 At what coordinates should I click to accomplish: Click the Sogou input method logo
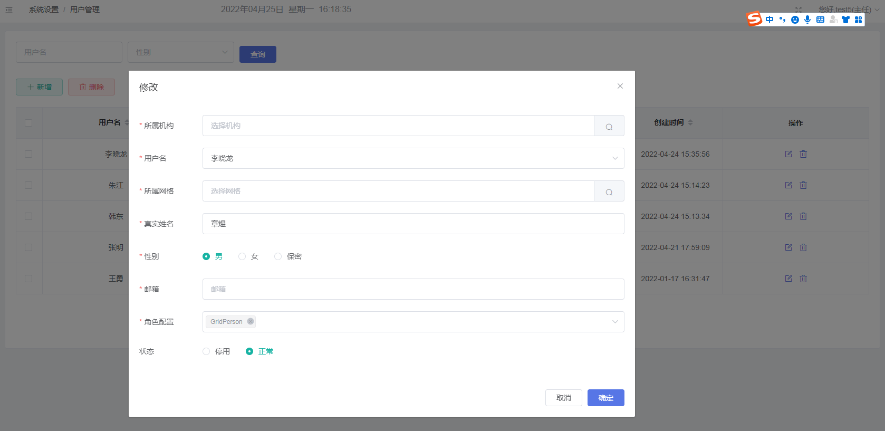click(754, 19)
